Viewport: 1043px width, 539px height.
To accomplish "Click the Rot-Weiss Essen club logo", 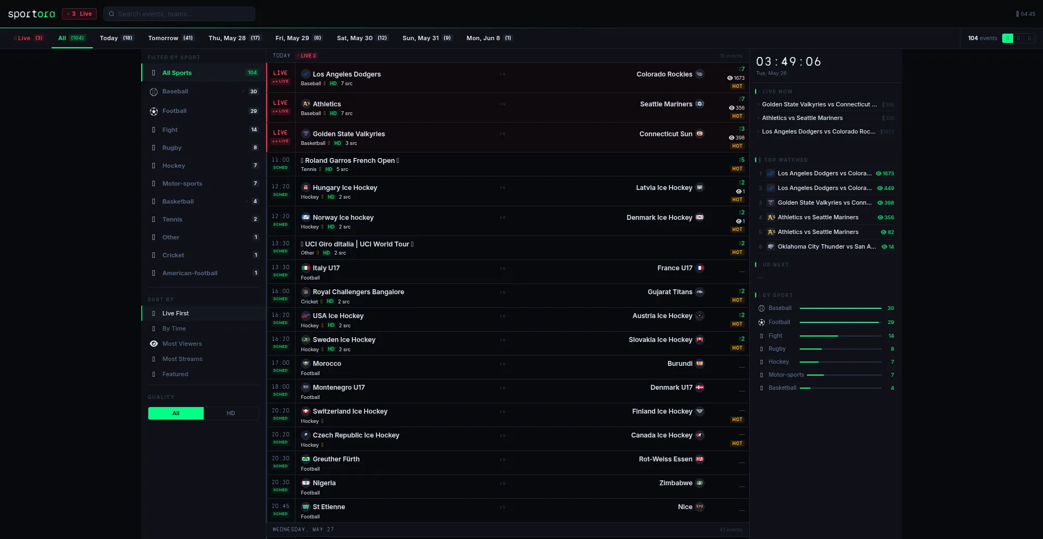I will 700,459.
